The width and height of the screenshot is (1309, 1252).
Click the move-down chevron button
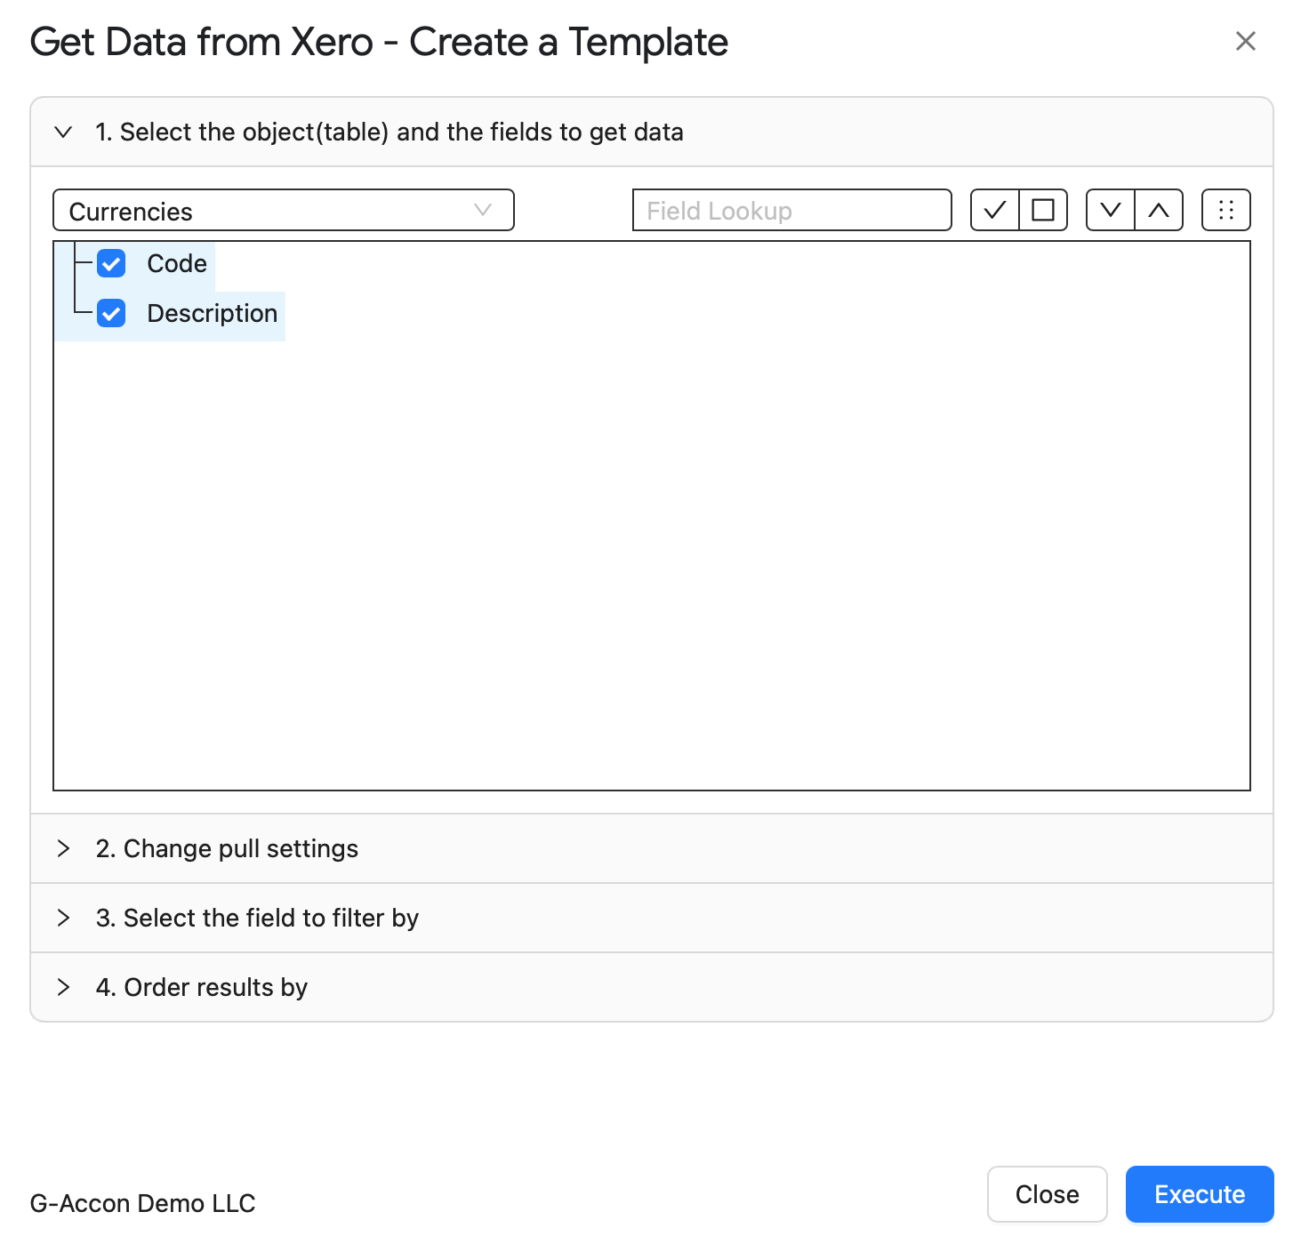point(1111,210)
